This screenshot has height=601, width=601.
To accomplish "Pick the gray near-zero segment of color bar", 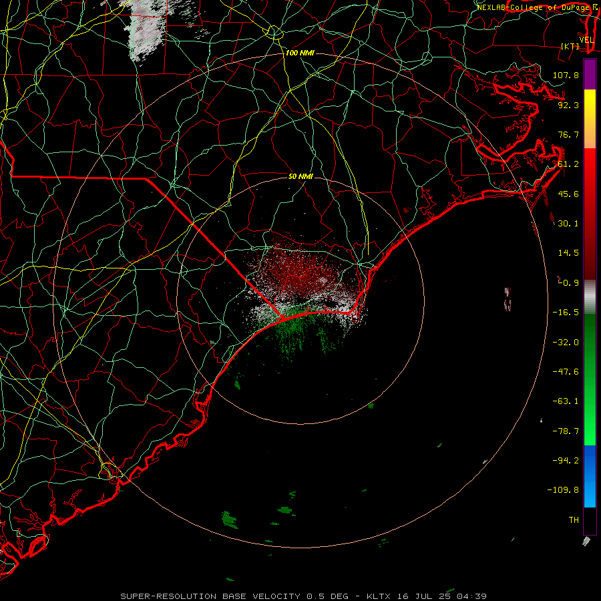I will [x=590, y=297].
